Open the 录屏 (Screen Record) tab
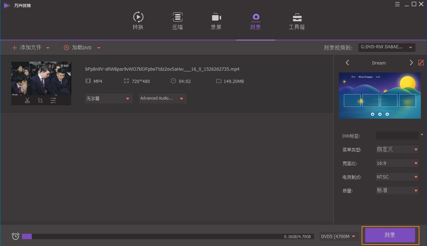This screenshot has width=427, height=246. click(216, 21)
